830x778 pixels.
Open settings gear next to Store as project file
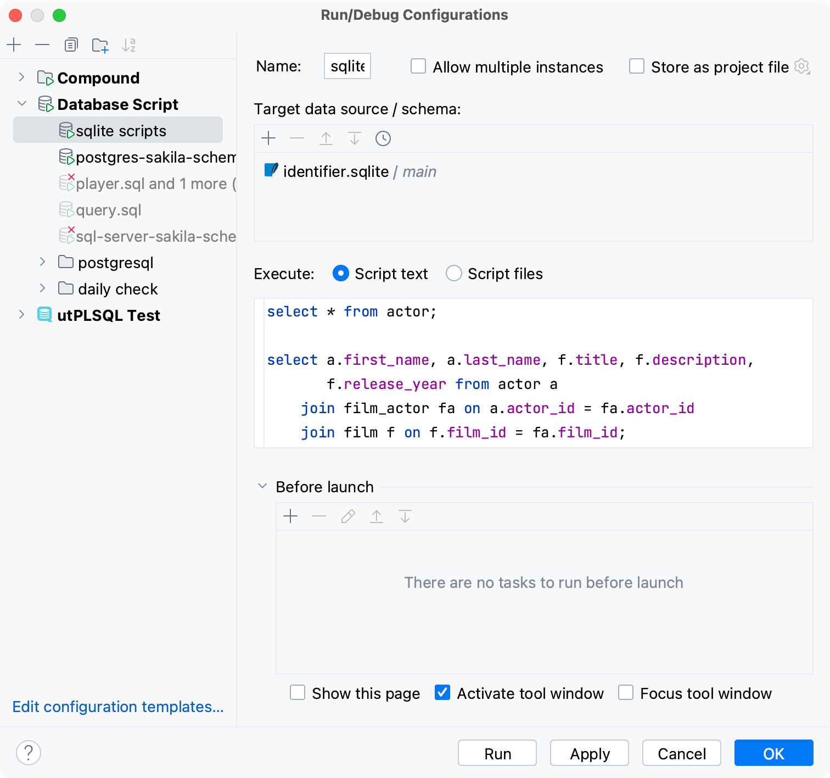tap(802, 66)
